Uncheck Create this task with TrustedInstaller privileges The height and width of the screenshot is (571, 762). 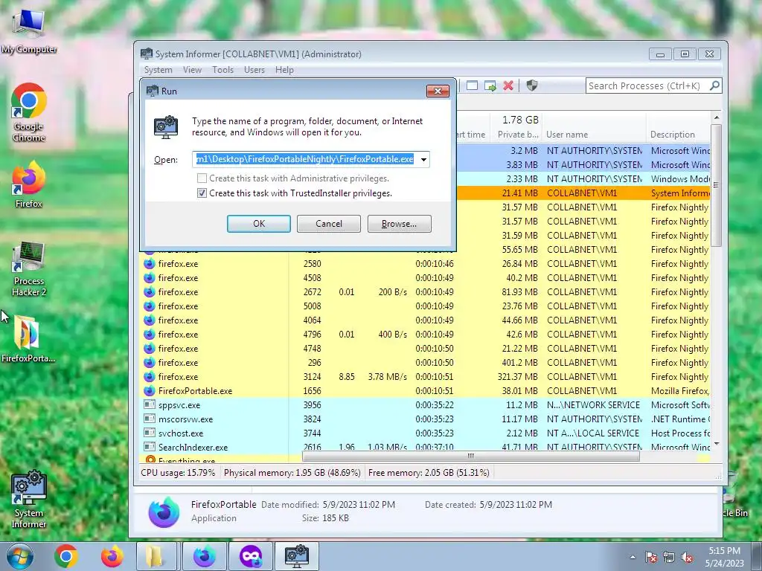[202, 193]
